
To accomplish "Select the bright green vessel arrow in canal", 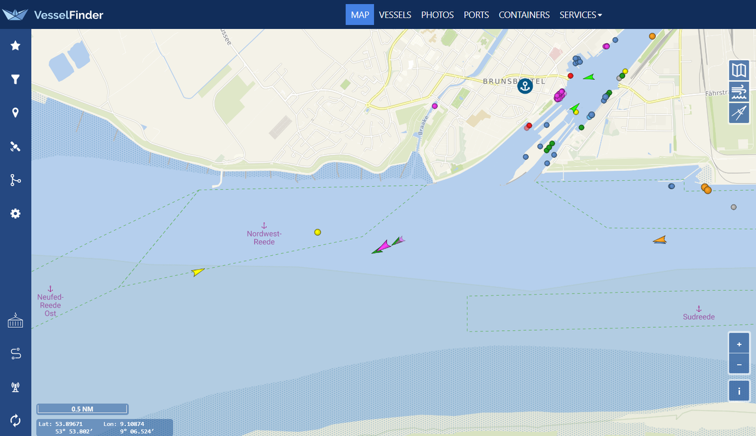I will click(x=588, y=77).
